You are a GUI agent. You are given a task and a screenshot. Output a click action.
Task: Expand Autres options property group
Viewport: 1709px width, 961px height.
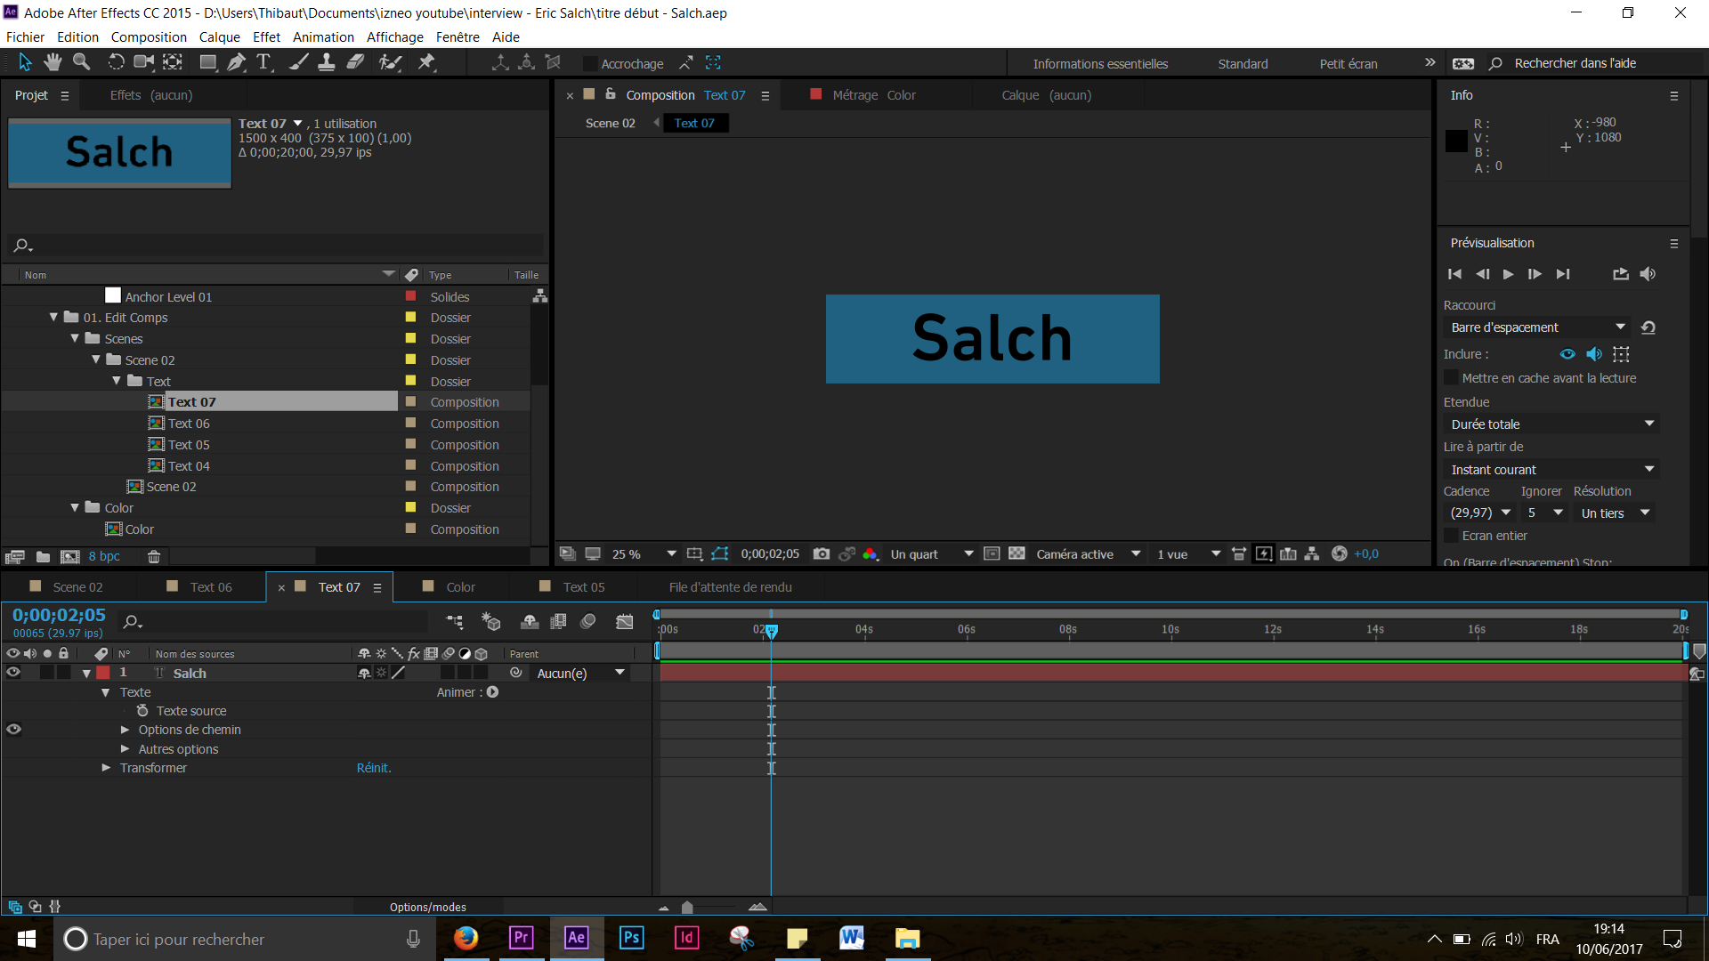click(126, 749)
